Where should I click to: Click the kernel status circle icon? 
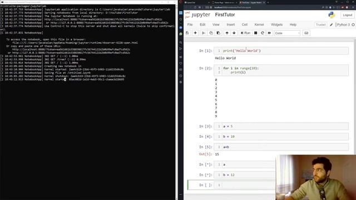click(x=353, y=24)
